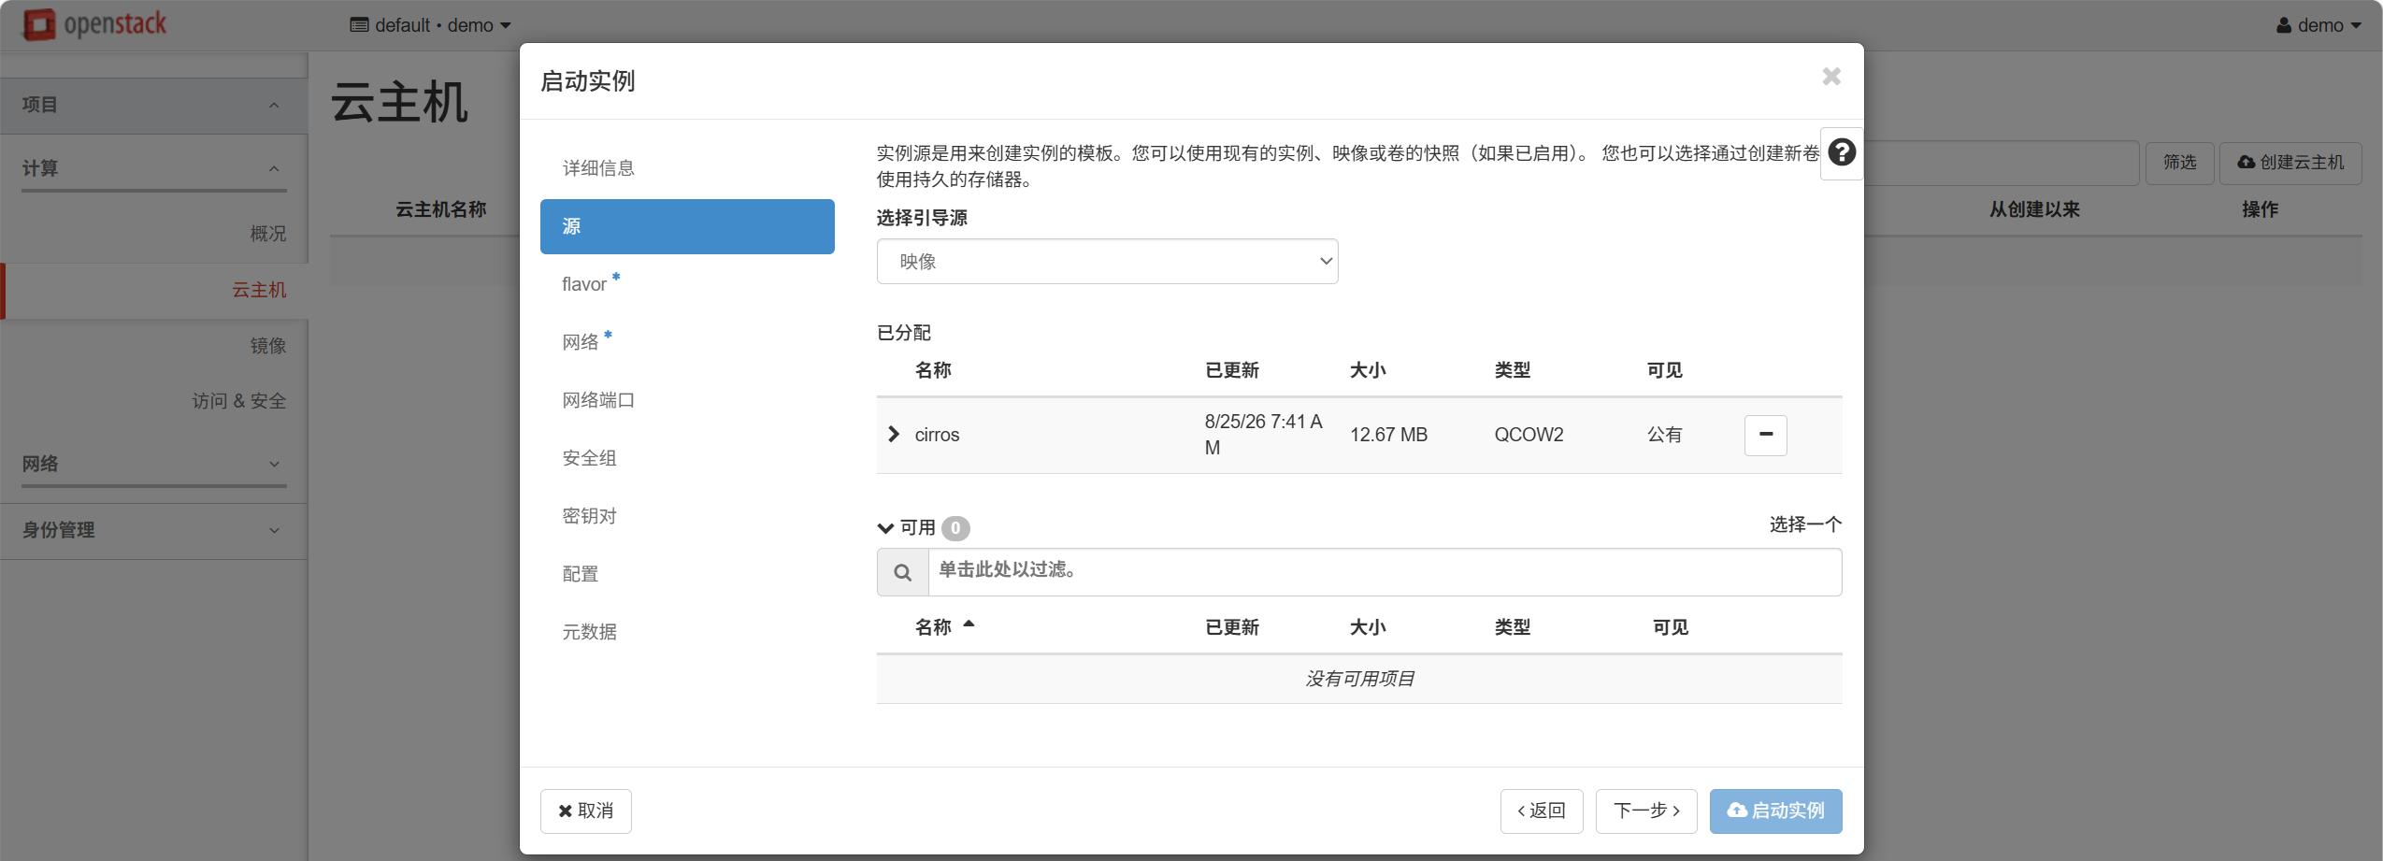The width and height of the screenshot is (2383, 861).
Task: Open 云主机 in the sidebar
Action: 259,290
